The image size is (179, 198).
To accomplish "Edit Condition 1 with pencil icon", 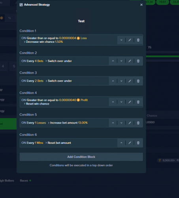I will [130, 40].
